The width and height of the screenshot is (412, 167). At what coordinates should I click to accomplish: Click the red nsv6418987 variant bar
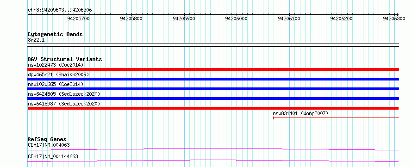tap(213, 108)
